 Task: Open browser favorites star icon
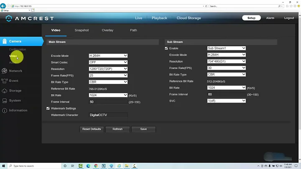291,6
